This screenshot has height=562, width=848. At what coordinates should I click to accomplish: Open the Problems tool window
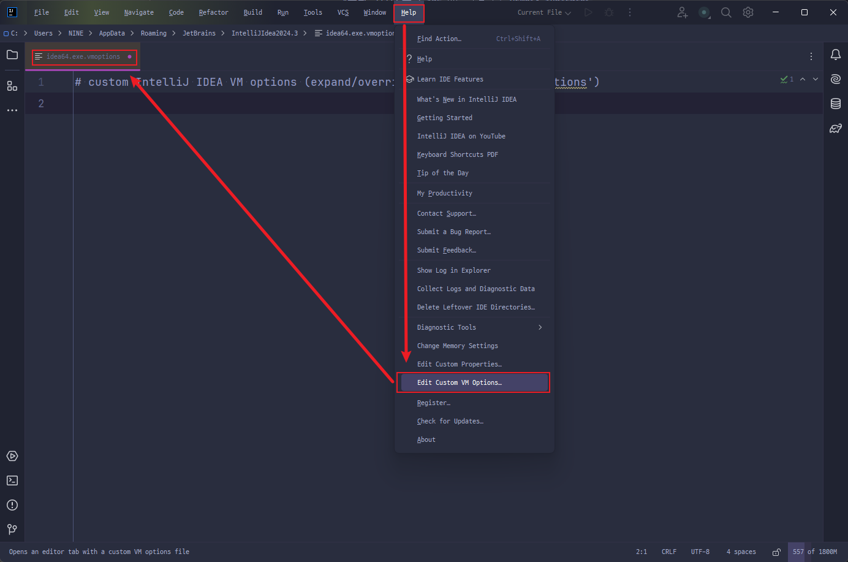click(x=12, y=505)
